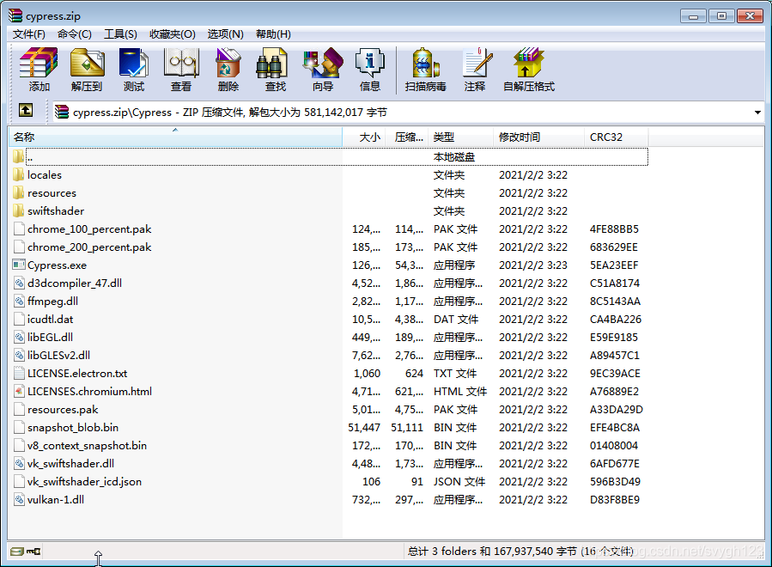Go up one folder level icon

click(x=26, y=110)
